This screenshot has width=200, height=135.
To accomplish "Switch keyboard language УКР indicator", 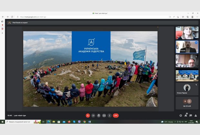I will click(186, 122).
